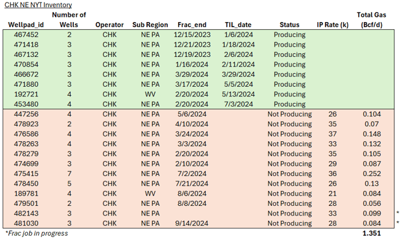Select the Status column header
The width and height of the screenshot is (404, 246).
[x=289, y=25]
